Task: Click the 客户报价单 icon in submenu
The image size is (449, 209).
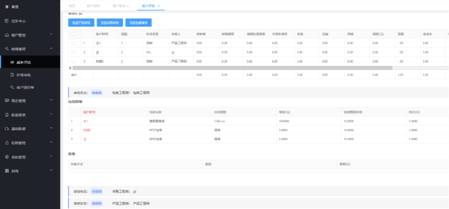Action: tap(12, 87)
